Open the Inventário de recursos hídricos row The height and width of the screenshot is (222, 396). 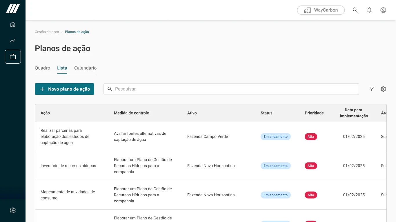click(x=68, y=166)
